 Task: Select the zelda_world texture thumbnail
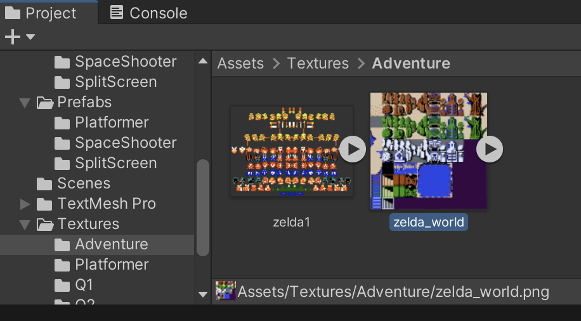pos(429,151)
